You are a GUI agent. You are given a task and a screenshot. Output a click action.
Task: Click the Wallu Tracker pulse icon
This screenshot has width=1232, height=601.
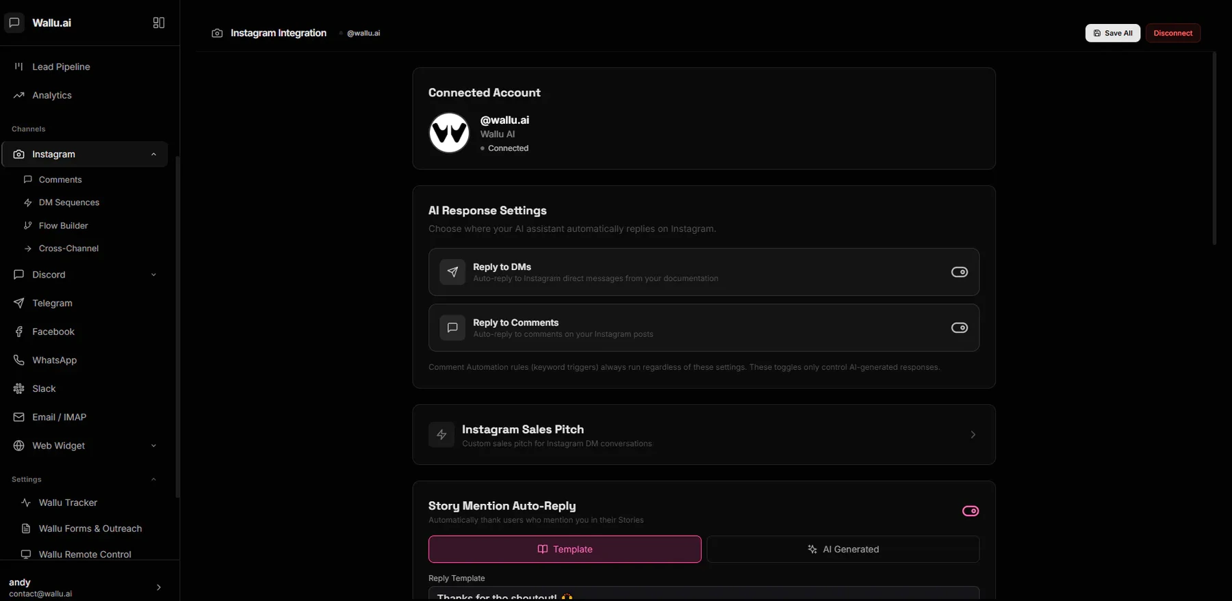click(x=26, y=503)
